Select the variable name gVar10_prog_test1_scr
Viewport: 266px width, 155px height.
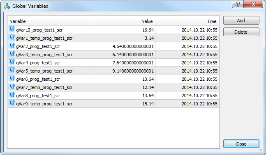(x=39, y=30)
